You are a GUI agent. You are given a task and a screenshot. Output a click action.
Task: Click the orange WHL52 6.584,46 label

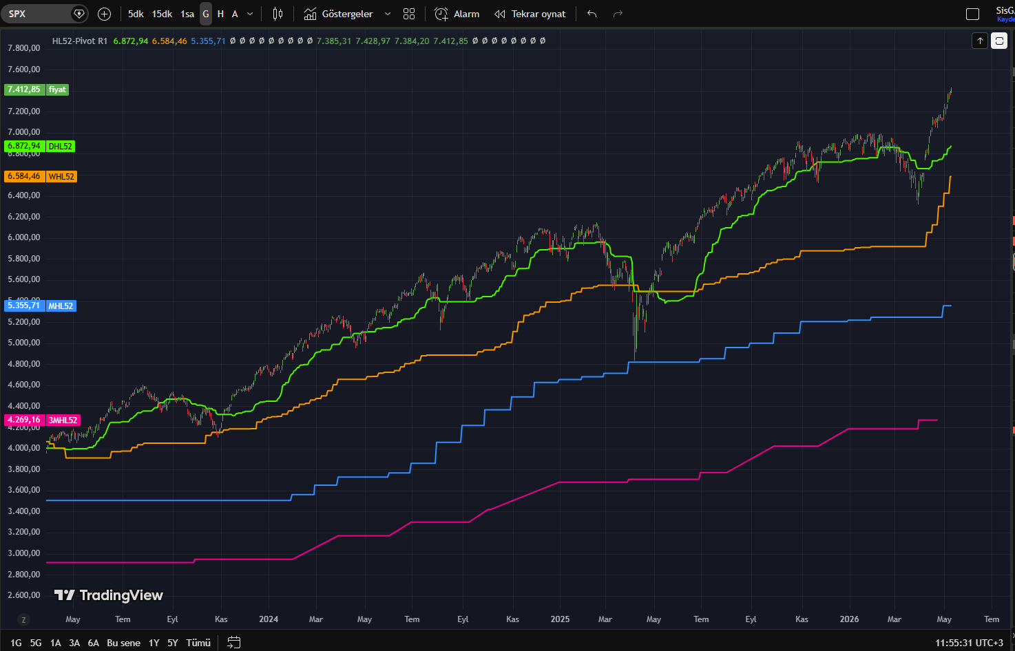pyautogui.click(x=41, y=176)
